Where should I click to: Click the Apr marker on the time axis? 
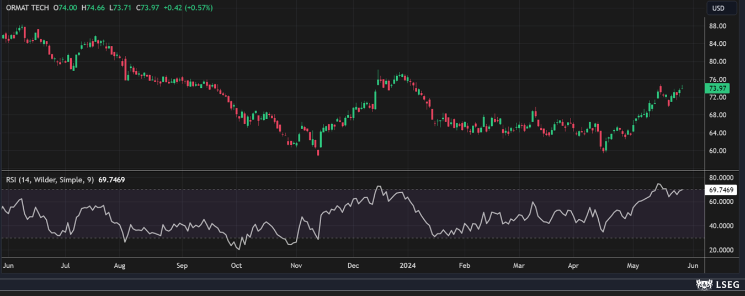(574, 266)
